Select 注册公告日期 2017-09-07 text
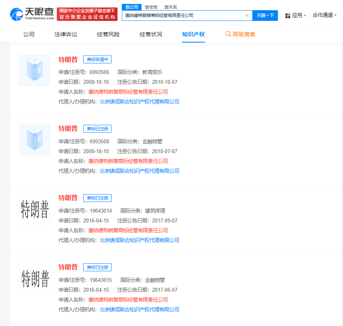The width and height of the screenshot is (343, 326). click(x=147, y=220)
